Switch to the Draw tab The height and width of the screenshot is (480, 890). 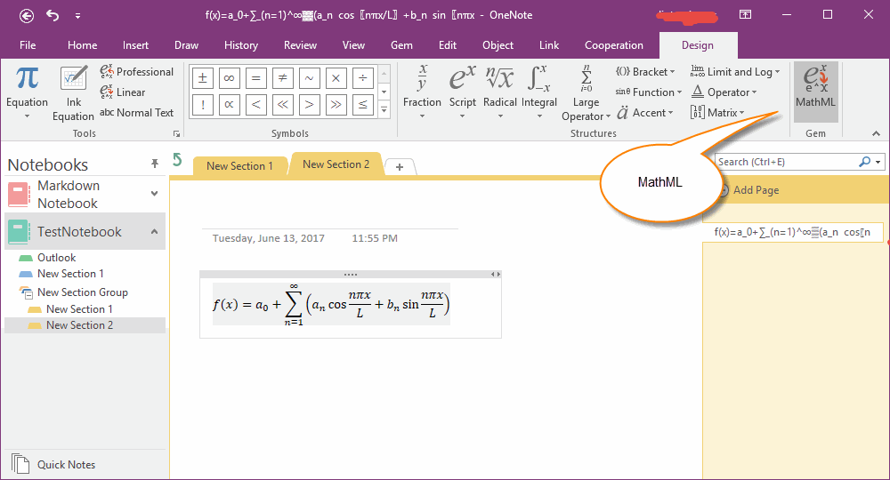[186, 45]
